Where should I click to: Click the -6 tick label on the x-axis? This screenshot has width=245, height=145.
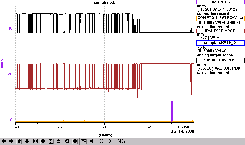(60, 127)
